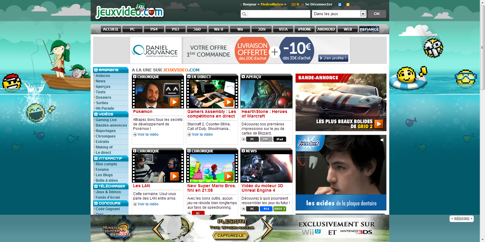Click the DS tag under New Super Mario
This screenshot has width=485, height=242.
tap(198, 213)
